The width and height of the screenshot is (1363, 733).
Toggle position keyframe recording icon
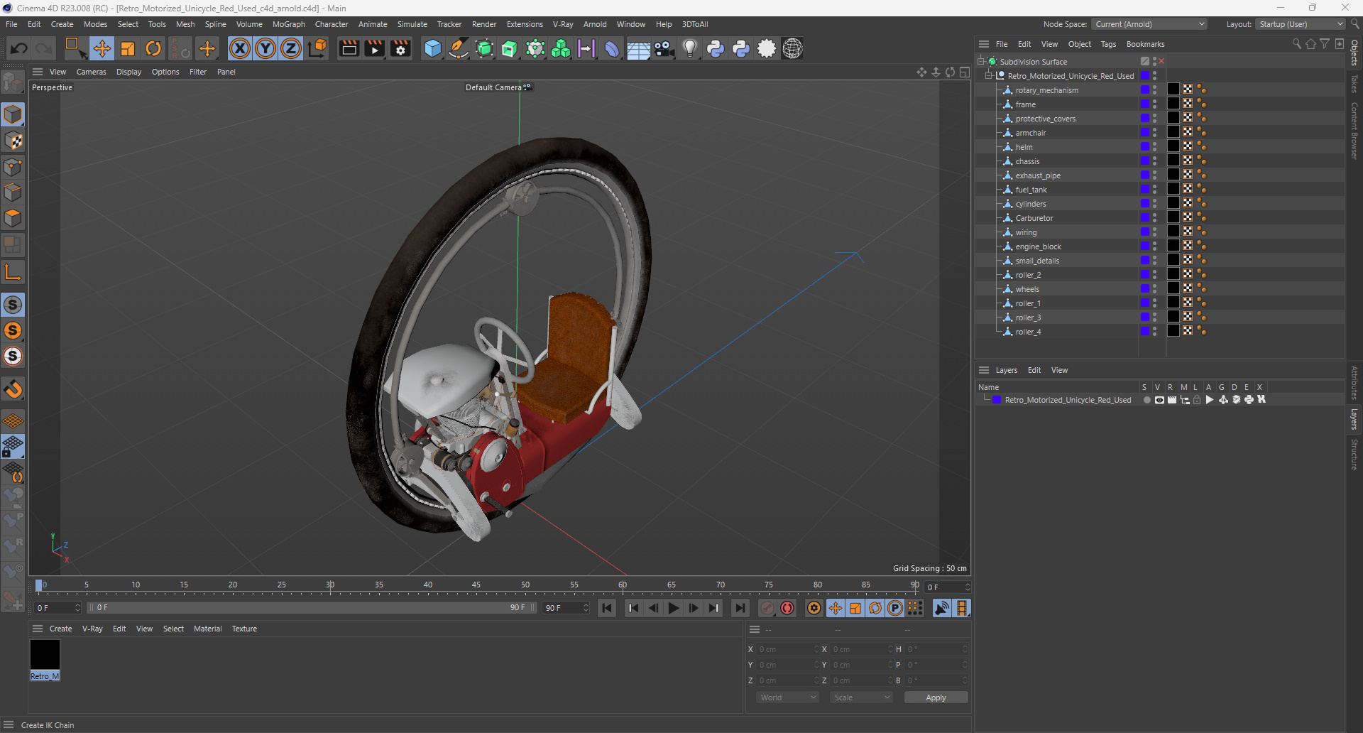[x=836, y=608]
